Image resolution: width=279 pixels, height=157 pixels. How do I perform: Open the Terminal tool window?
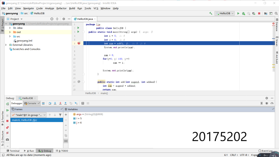click(13, 151)
